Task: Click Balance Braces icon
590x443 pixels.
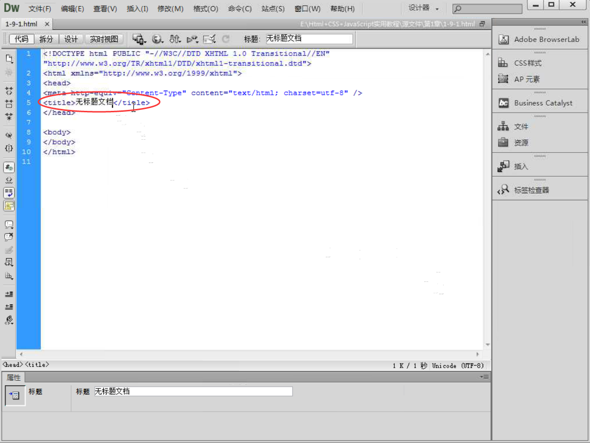Action: coord(9,148)
